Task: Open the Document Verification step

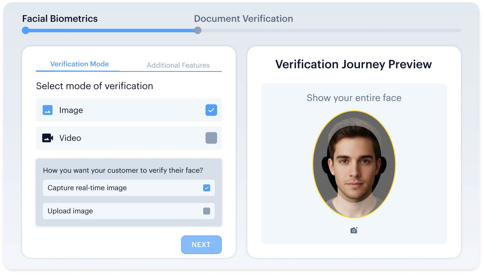Action: 243,19
